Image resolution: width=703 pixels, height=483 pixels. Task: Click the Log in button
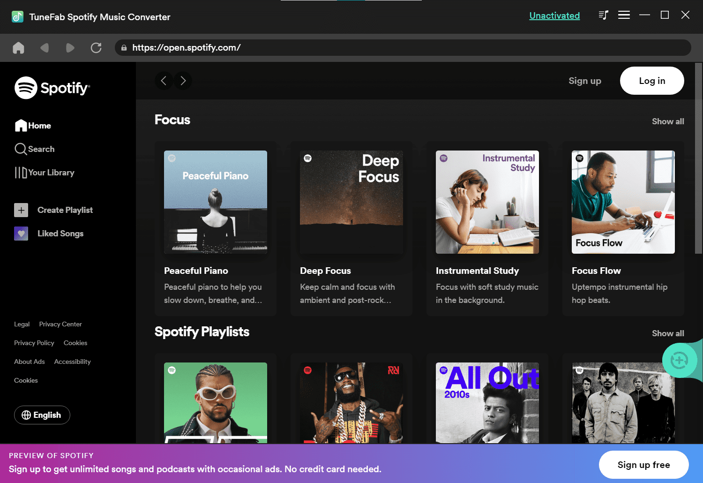[652, 81]
